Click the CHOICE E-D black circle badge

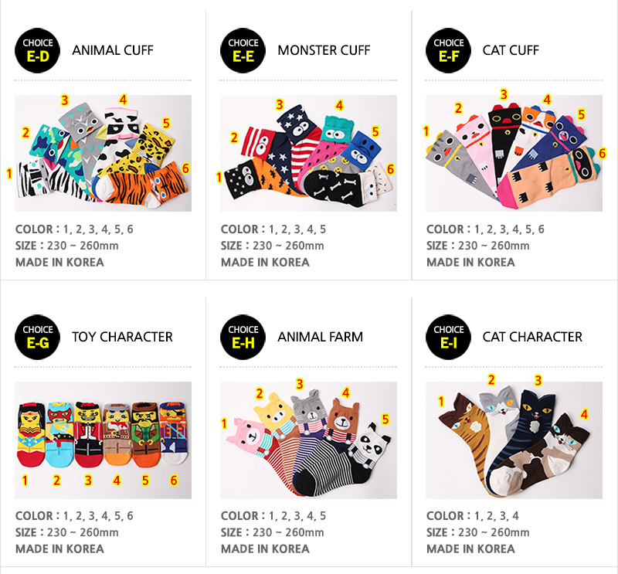[x=37, y=50]
